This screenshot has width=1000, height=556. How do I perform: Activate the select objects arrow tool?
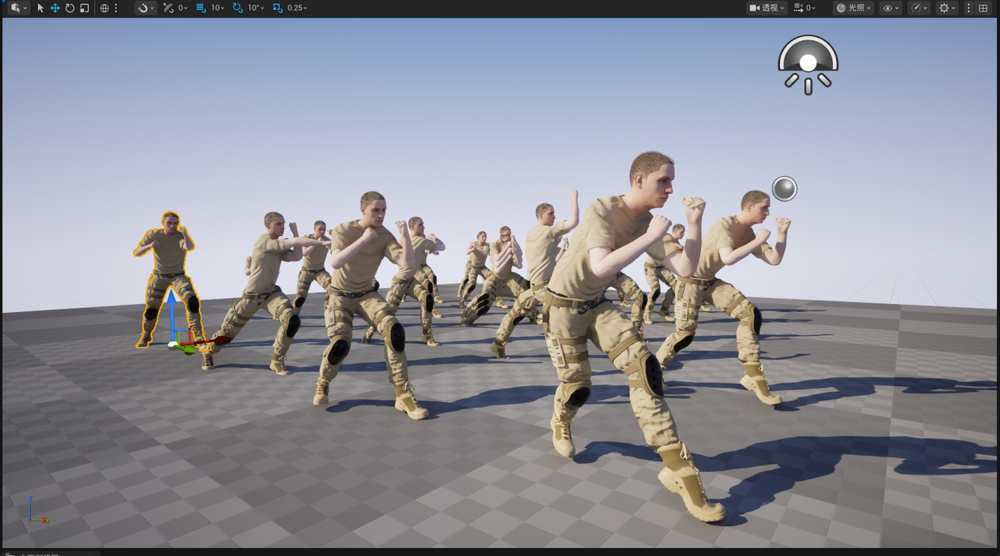(x=40, y=8)
